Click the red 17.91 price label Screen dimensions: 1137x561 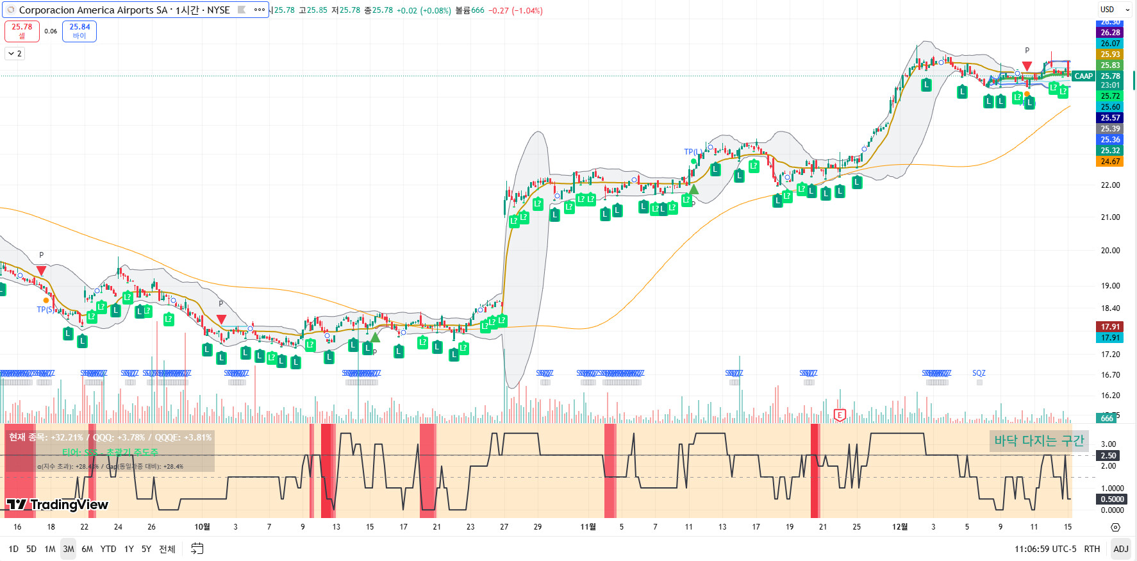point(1110,327)
